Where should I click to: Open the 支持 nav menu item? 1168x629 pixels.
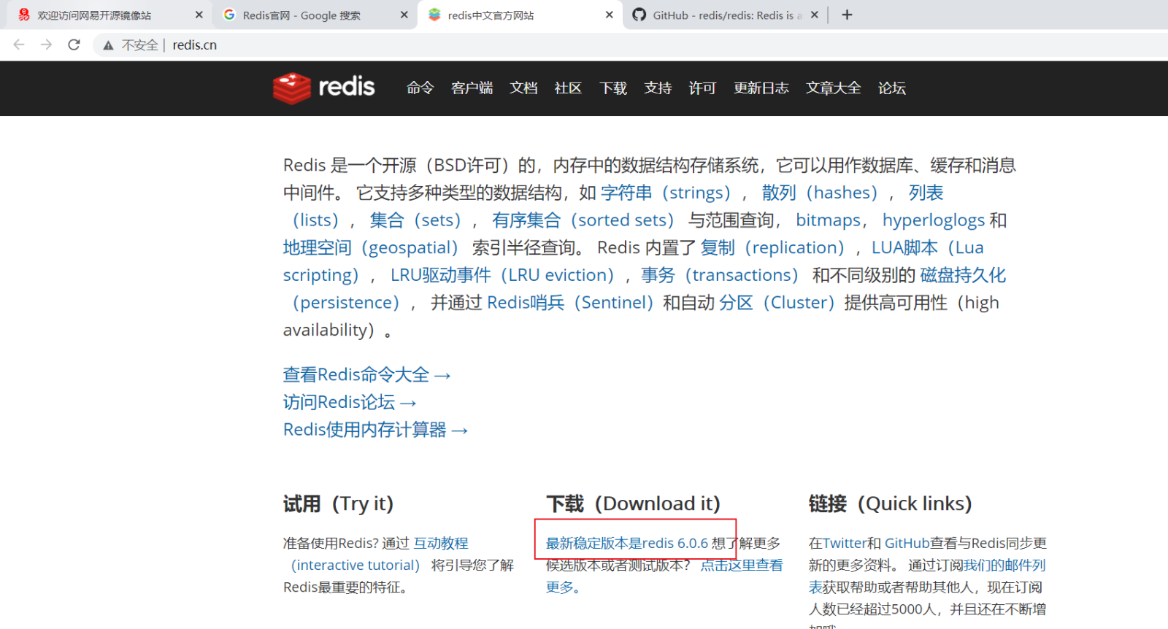pos(658,88)
